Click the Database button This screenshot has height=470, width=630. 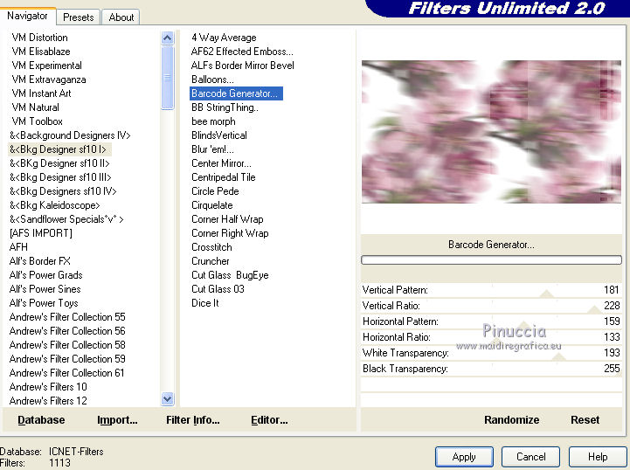pyautogui.click(x=41, y=420)
